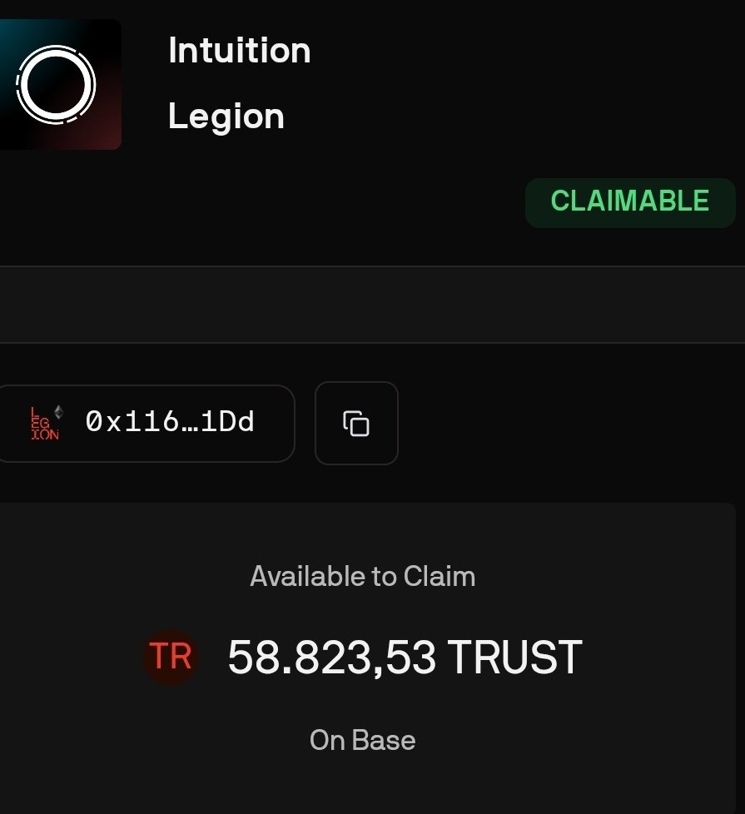Image resolution: width=745 pixels, height=814 pixels.
Task: Click the word "Claim" in the card heading
Action: 439,576
